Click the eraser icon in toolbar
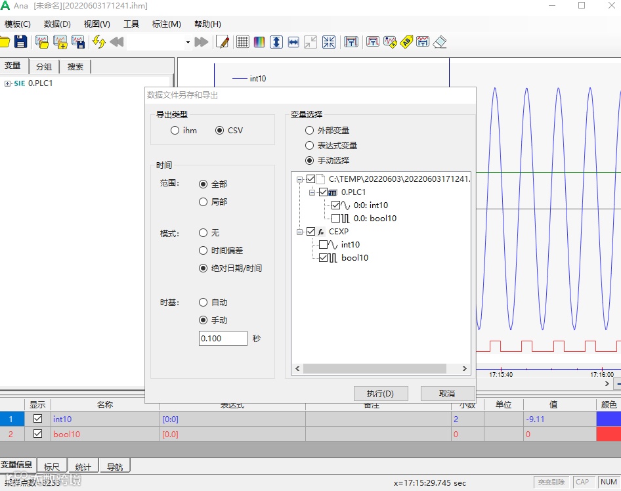621x491 pixels. pos(440,41)
